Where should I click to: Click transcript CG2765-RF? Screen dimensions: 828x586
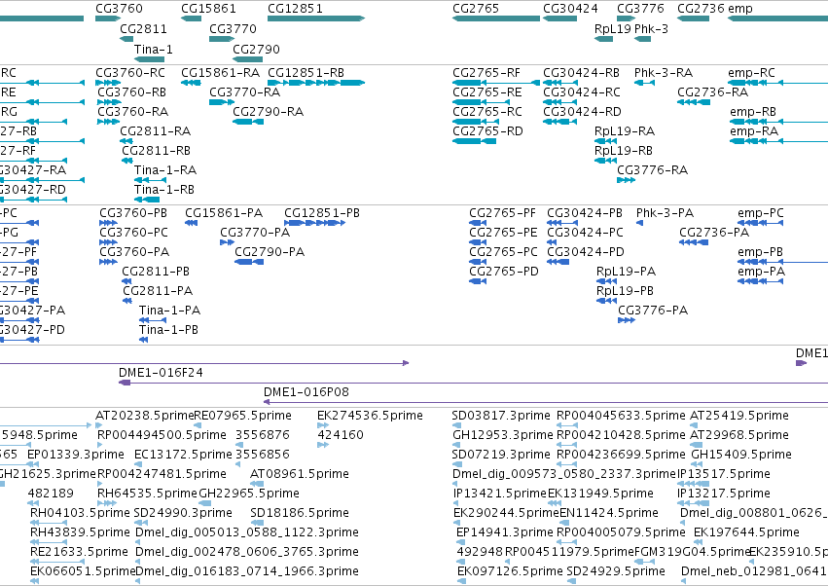[486, 72]
